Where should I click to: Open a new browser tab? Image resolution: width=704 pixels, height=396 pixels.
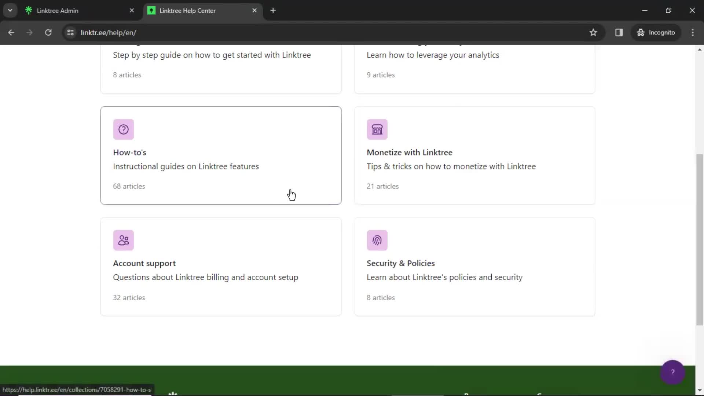273,11
